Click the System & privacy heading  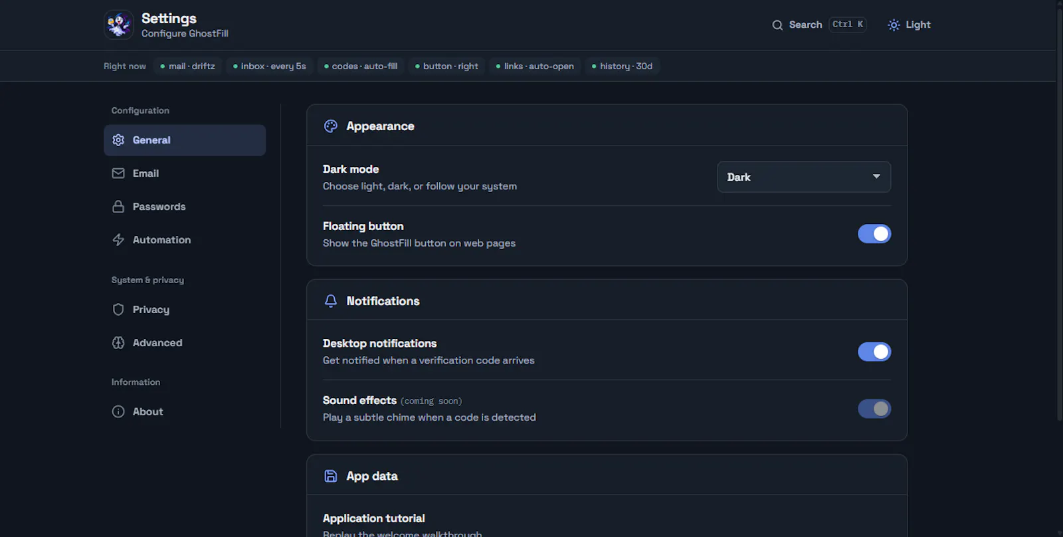tap(147, 280)
